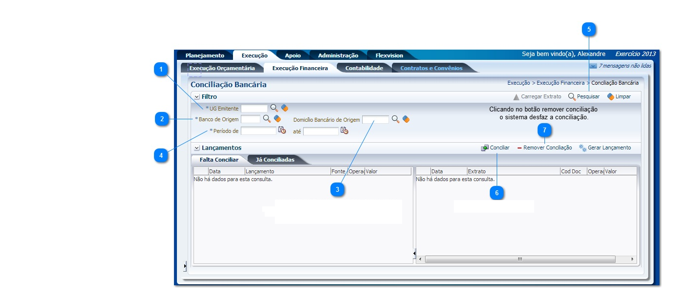
Task: Collapse the Lançamentos section
Action: click(x=197, y=148)
